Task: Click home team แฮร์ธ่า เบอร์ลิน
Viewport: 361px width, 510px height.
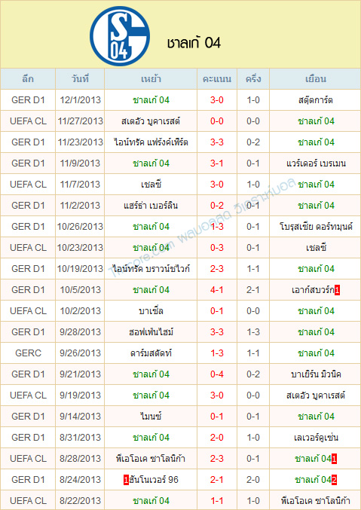Action: 151,206
